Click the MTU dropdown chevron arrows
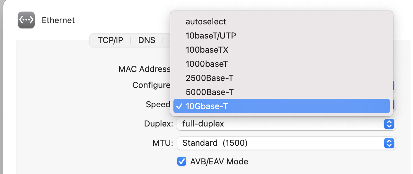 coord(389,143)
